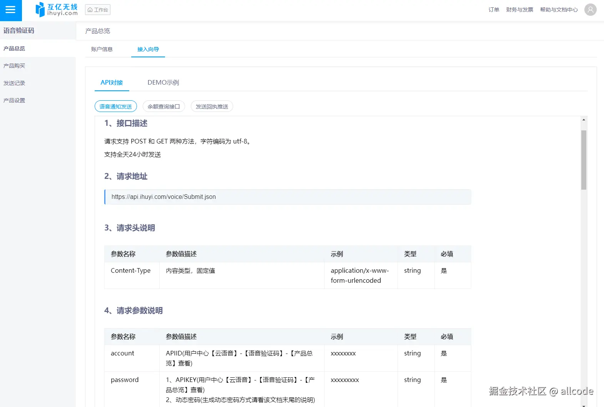This screenshot has width=604, height=407.
Task: Click the 4、请求参数说明 heading
Action: 133,310
